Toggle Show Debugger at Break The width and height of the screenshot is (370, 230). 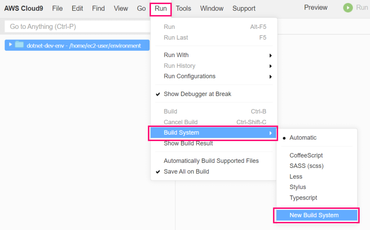(197, 94)
